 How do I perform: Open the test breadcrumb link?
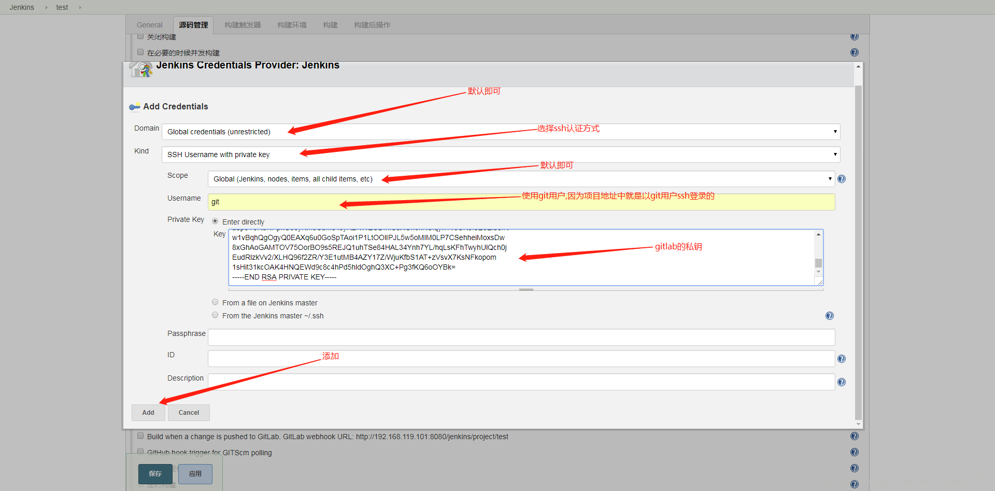62,7
